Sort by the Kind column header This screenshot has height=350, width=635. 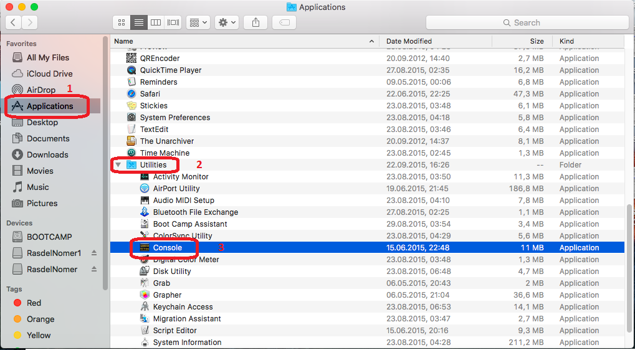tap(588, 41)
